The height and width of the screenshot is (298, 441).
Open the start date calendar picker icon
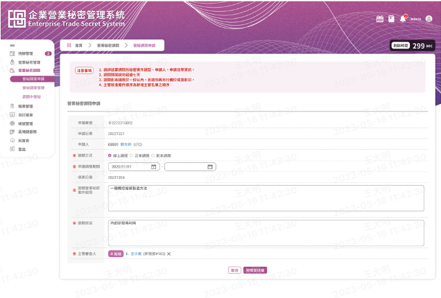[x=153, y=167]
